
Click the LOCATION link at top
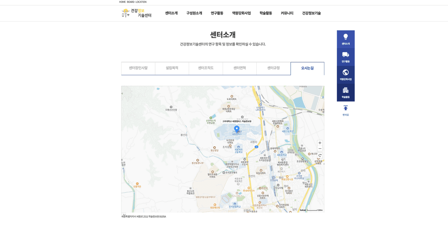coord(141,2)
